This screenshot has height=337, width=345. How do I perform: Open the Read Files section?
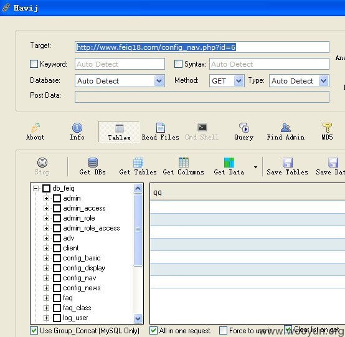click(x=161, y=131)
